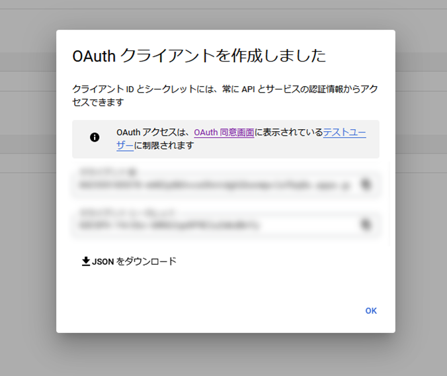
Task: Click the dialog title OAuth クライアントを作成しました
Action: click(x=199, y=56)
